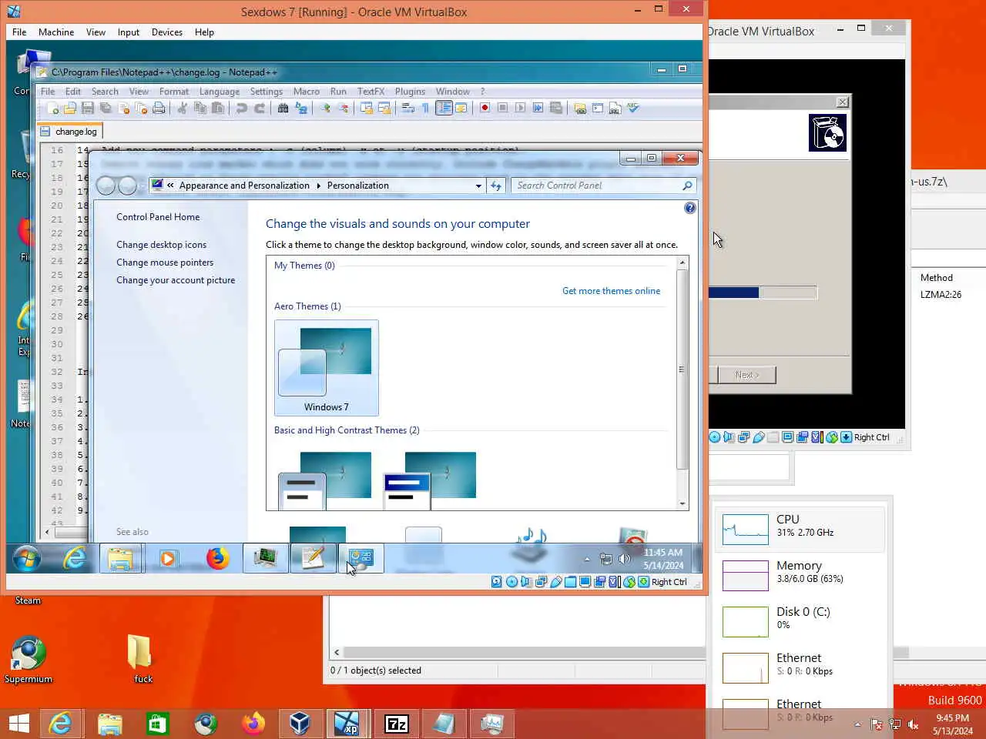The height and width of the screenshot is (739, 986).
Task: Click the installer progress bar
Action: [763, 293]
